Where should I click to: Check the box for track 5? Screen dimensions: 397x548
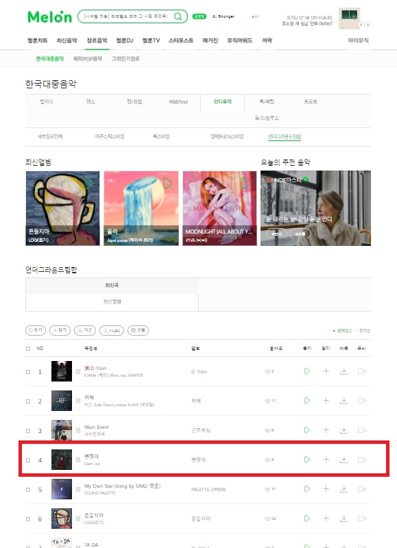[28, 490]
